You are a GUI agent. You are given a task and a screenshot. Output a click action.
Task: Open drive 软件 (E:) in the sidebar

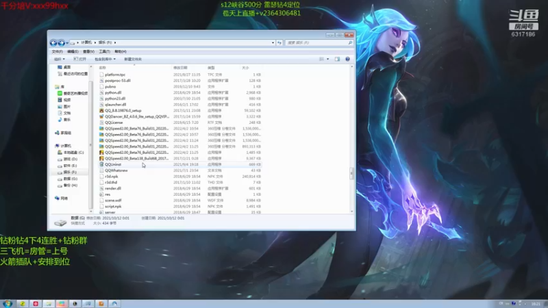point(67,166)
